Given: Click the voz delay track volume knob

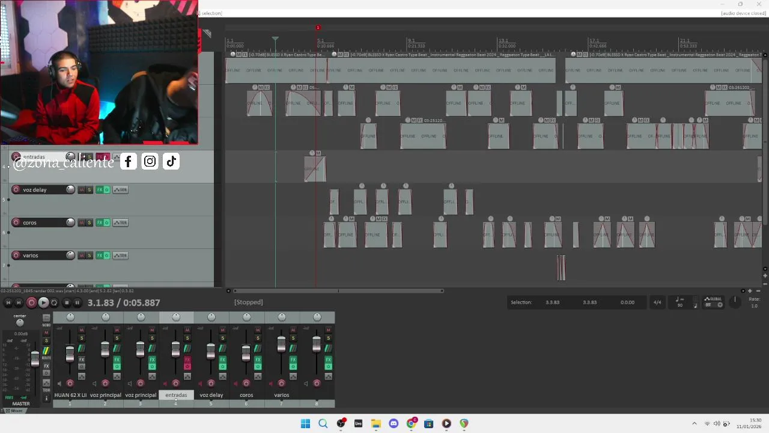Looking at the screenshot, I should [70, 189].
